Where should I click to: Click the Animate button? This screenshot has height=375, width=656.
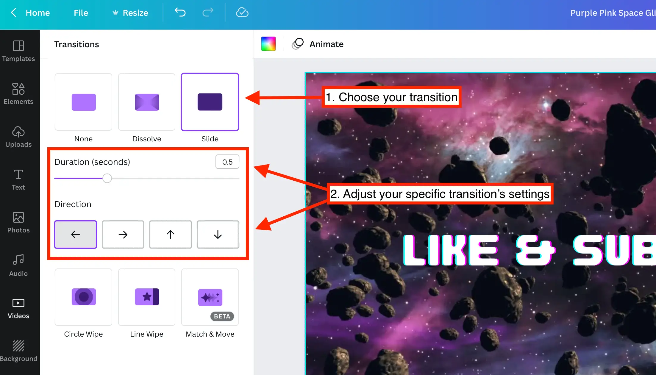318,44
